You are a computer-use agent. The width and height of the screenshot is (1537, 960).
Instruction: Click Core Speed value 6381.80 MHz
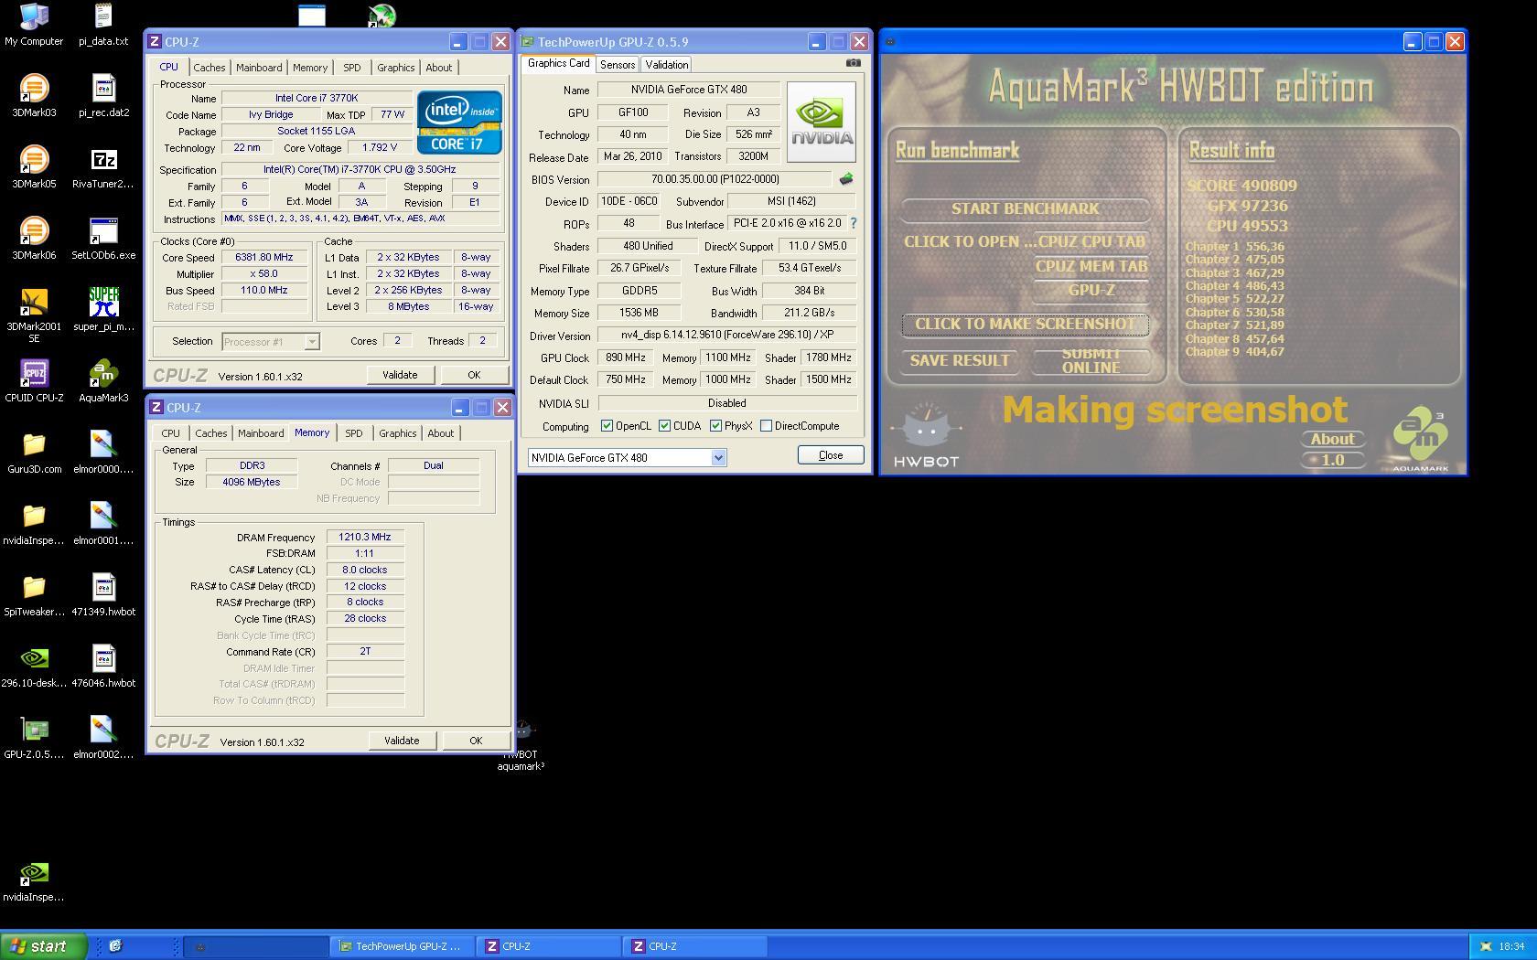point(264,258)
